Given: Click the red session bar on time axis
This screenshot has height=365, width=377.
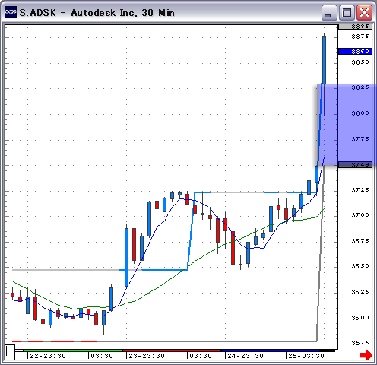Looking at the screenshot, I should tap(172, 351).
